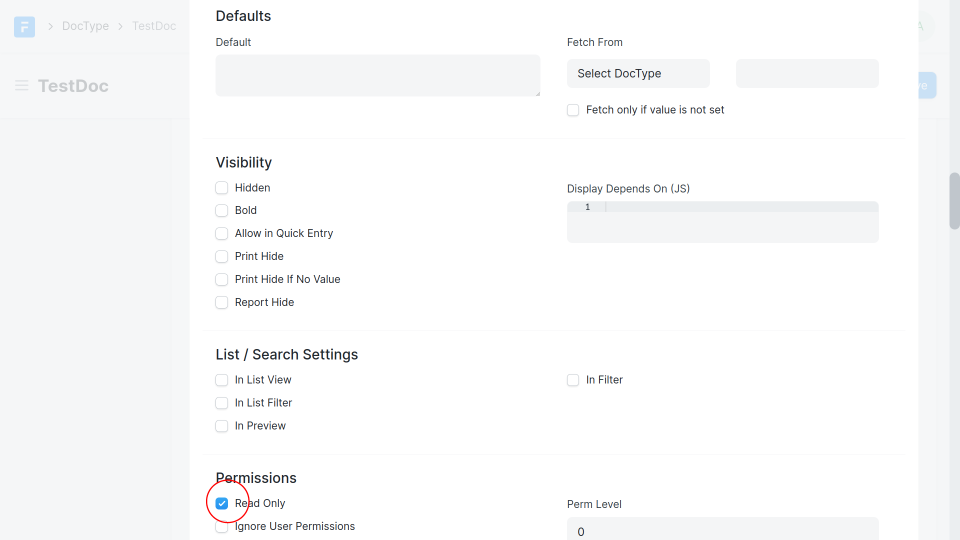Check the Report Hide option
Image resolution: width=960 pixels, height=540 pixels.
(222, 302)
